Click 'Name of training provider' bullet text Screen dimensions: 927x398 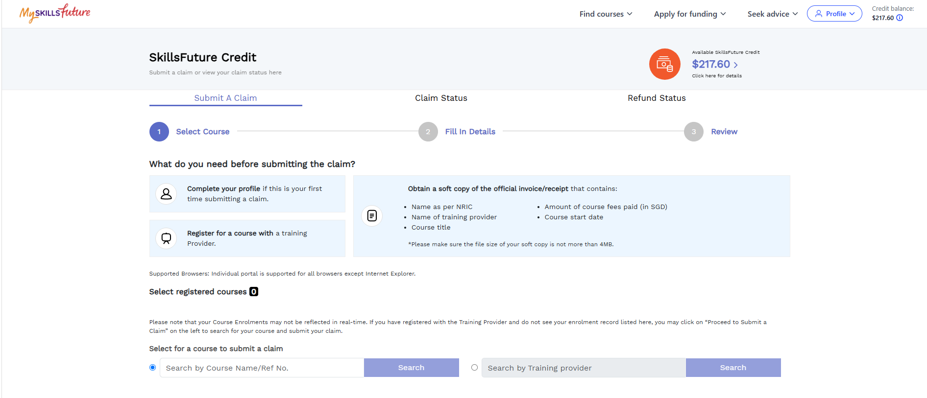[454, 217]
